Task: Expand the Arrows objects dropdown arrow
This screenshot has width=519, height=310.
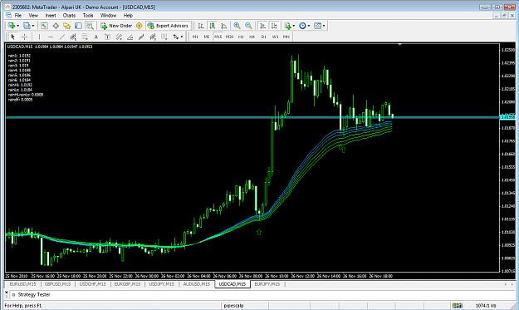Action: (x=182, y=37)
